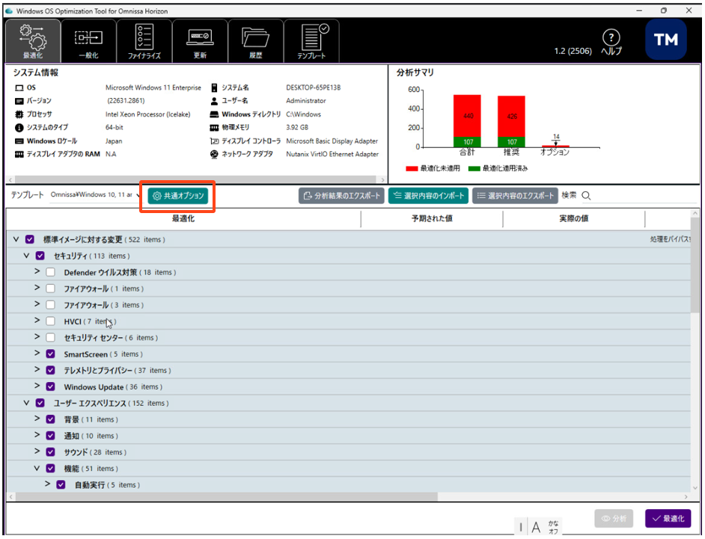
Task: Switch to the 一般化 tab
Action: coord(88,40)
